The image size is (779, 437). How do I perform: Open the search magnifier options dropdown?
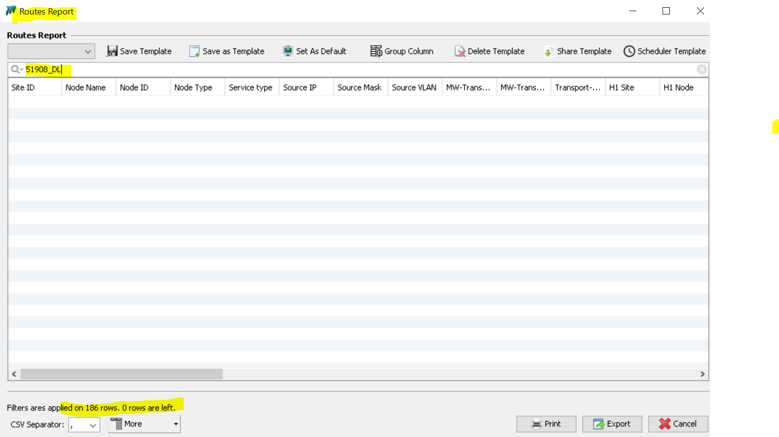point(17,70)
